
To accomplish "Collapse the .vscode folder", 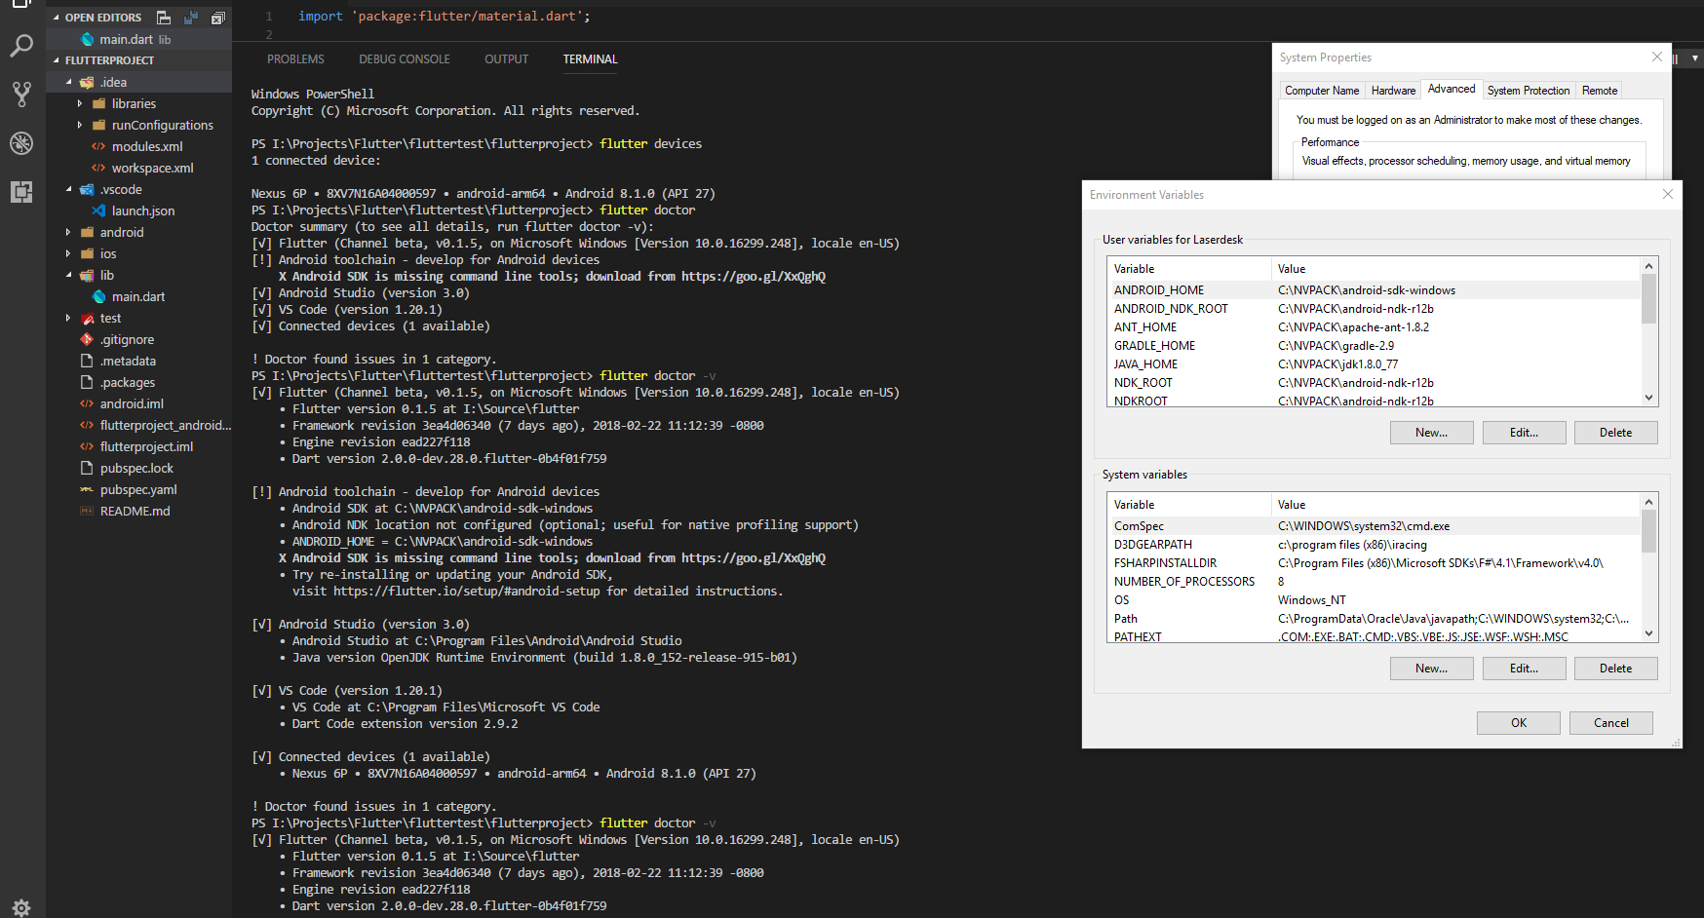I will pos(68,189).
